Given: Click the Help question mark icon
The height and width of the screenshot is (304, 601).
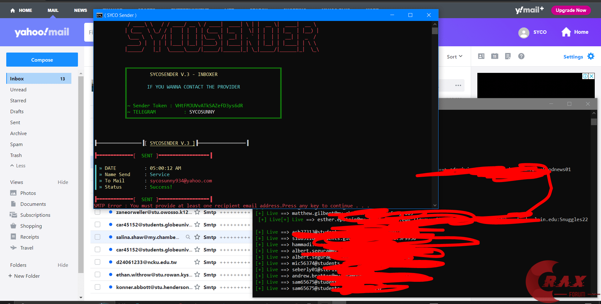Looking at the screenshot, I should [521, 56].
